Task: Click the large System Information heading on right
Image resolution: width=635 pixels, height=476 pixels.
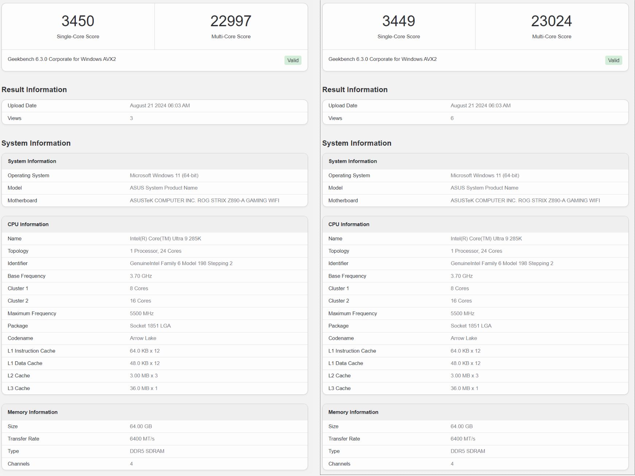Action: [x=357, y=143]
